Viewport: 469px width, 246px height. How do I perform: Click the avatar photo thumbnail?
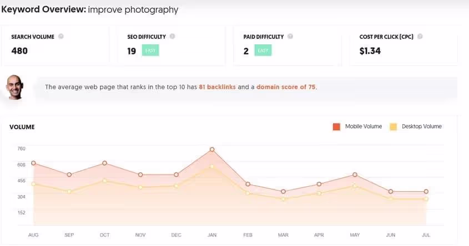point(14,87)
